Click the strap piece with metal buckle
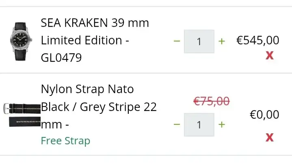The height and width of the screenshot is (165, 292). point(22,109)
